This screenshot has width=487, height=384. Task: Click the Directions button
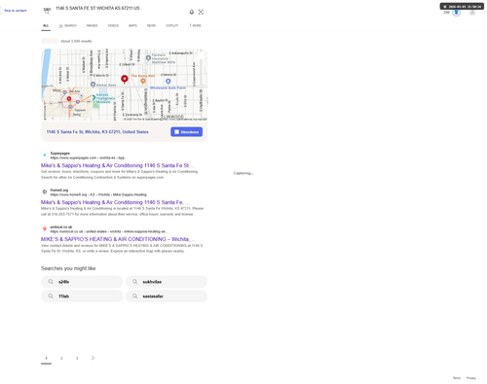coord(187,132)
